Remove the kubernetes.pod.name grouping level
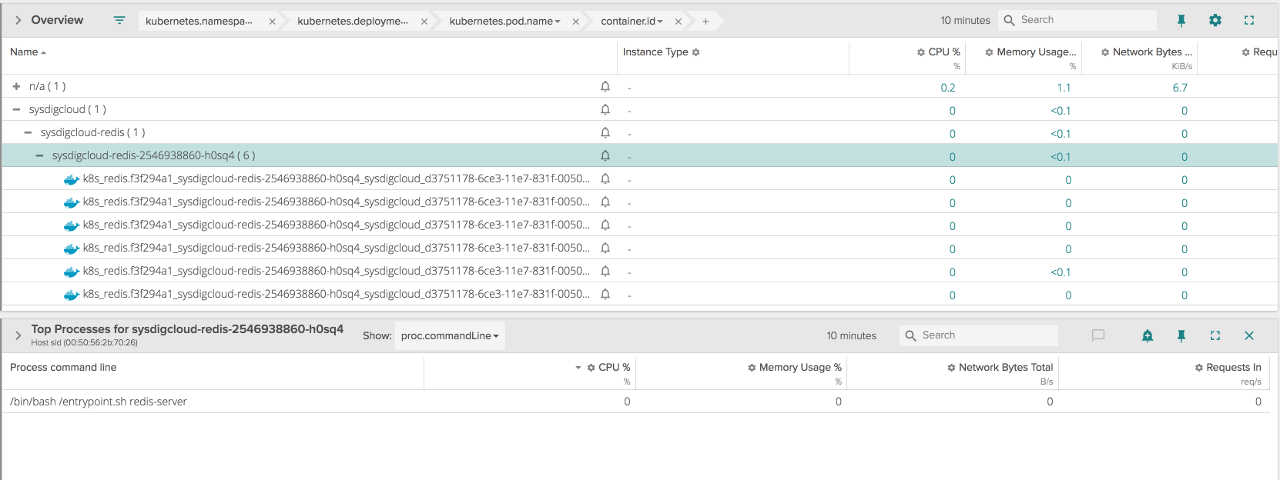This screenshot has width=1280, height=480. tap(575, 22)
